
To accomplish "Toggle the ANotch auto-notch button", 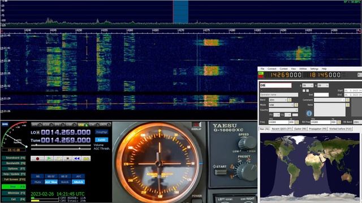I will click(79, 182).
